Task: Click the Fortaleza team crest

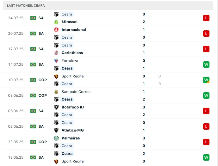Action: coord(56,61)
